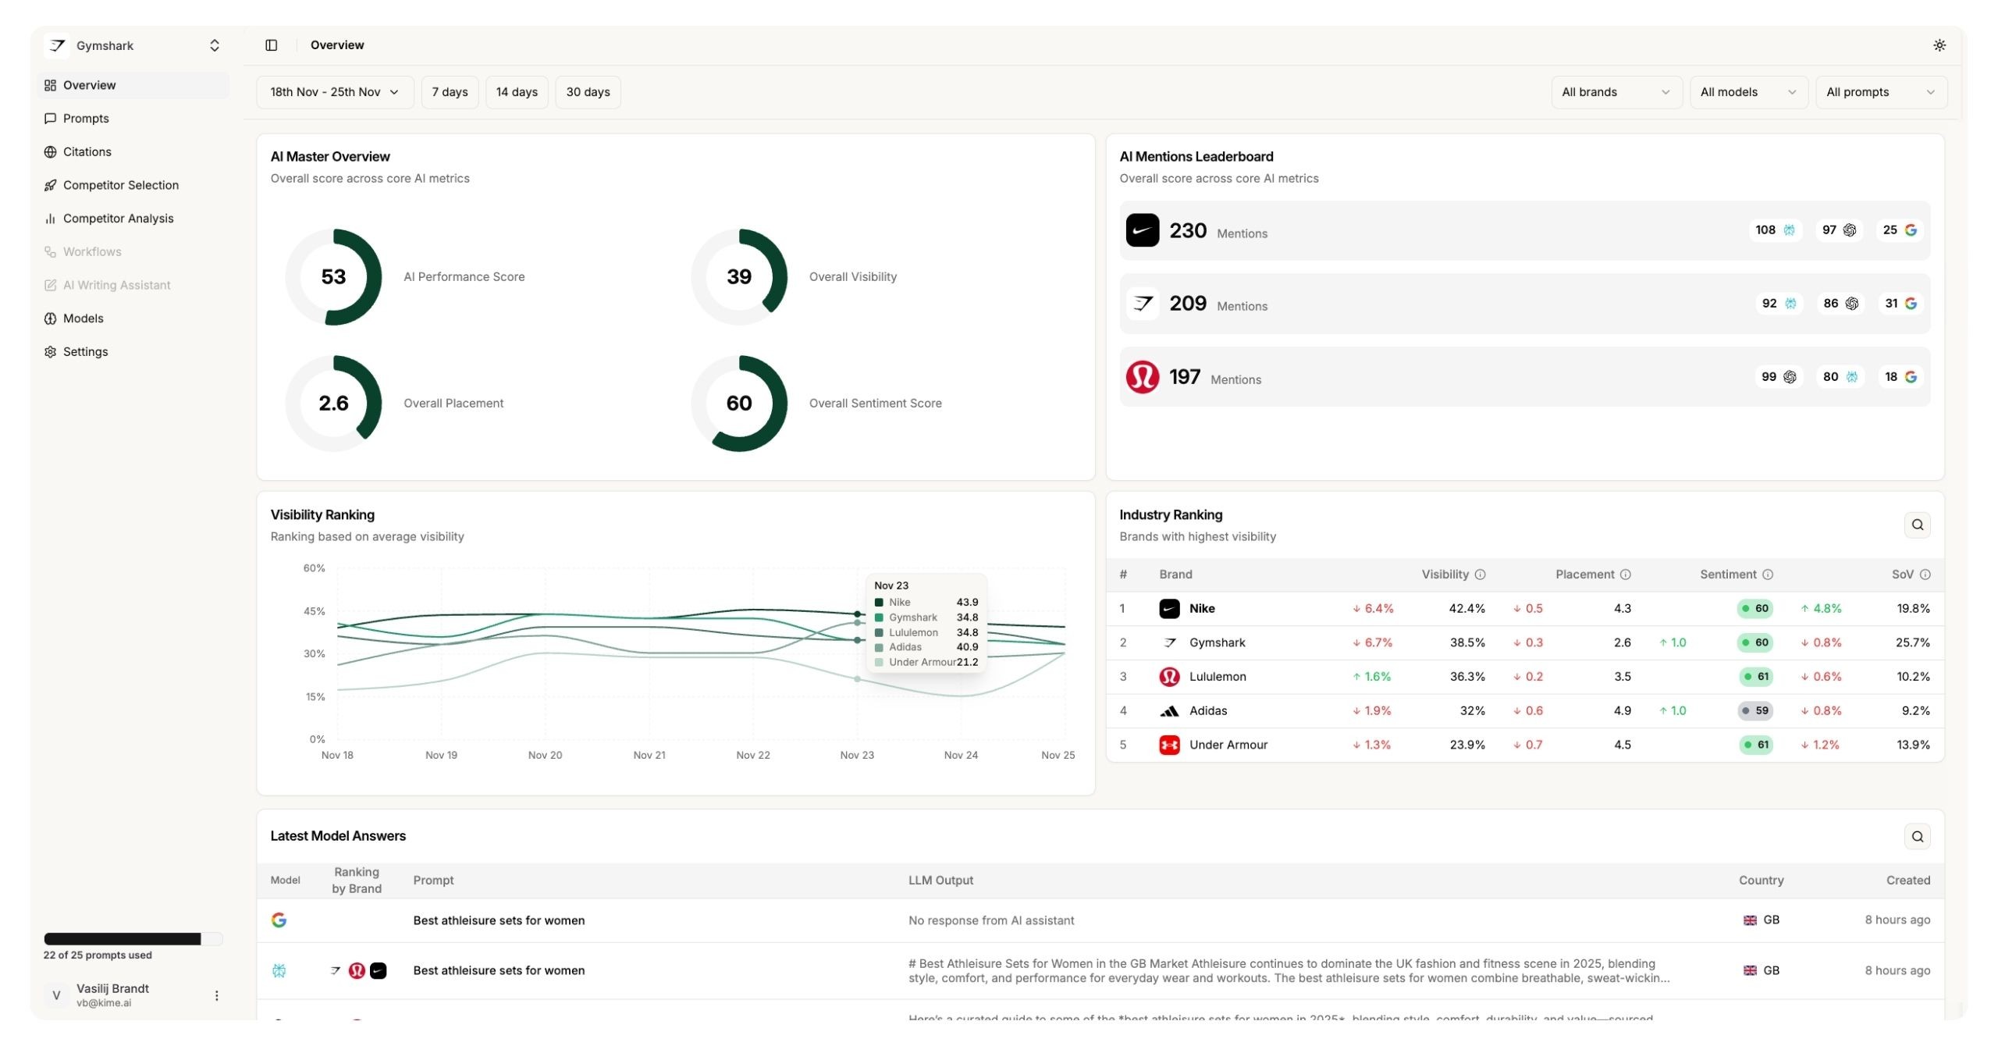Viewport: 1998px width, 1046px height.
Task: Click Sentiment column info icon
Action: click(1768, 575)
